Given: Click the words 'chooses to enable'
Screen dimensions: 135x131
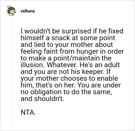Looking at the screenshot, I should pyautogui.click(x=89, y=78).
